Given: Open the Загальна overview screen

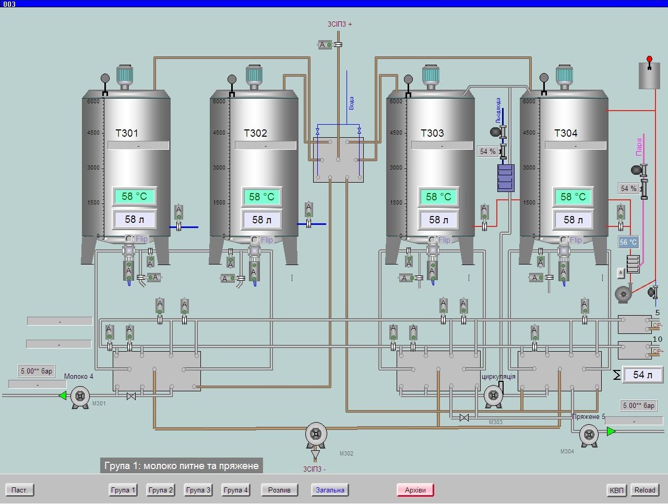Looking at the screenshot, I should coord(330,490).
